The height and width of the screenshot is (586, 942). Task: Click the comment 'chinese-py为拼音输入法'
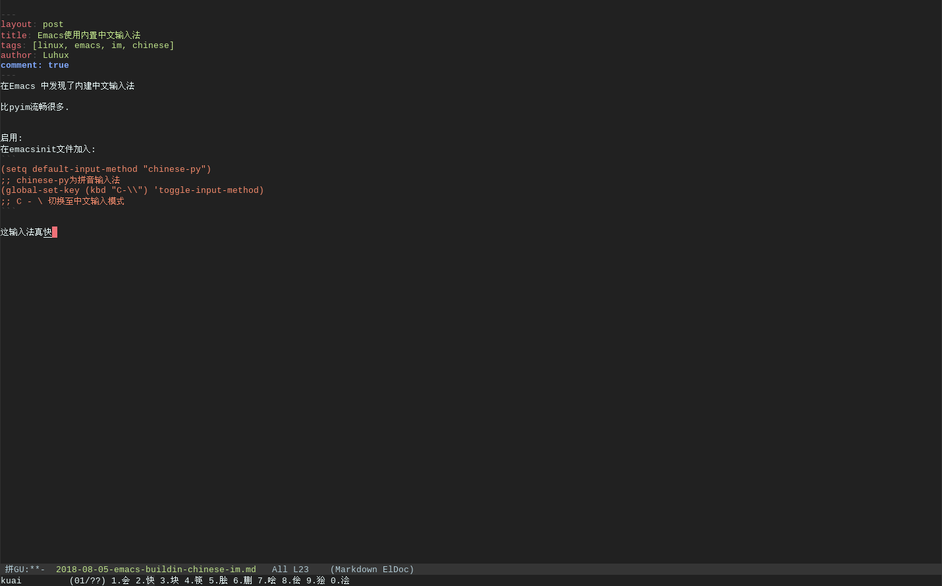(x=68, y=180)
